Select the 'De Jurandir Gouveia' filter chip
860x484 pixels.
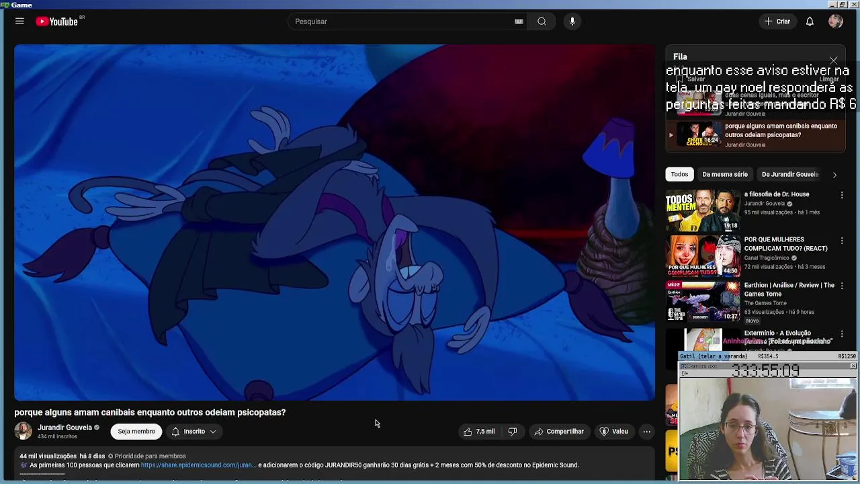790,174
